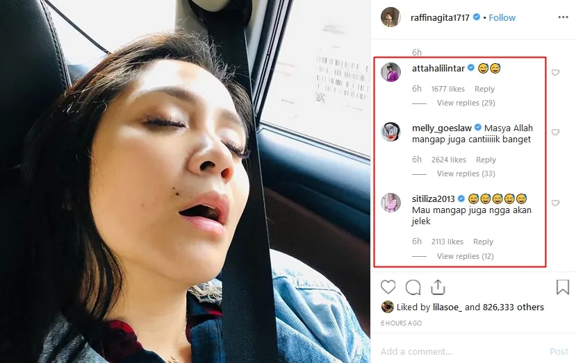Open sitiliza2013's avatar
This screenshot has height=363, width=576.
391,203
